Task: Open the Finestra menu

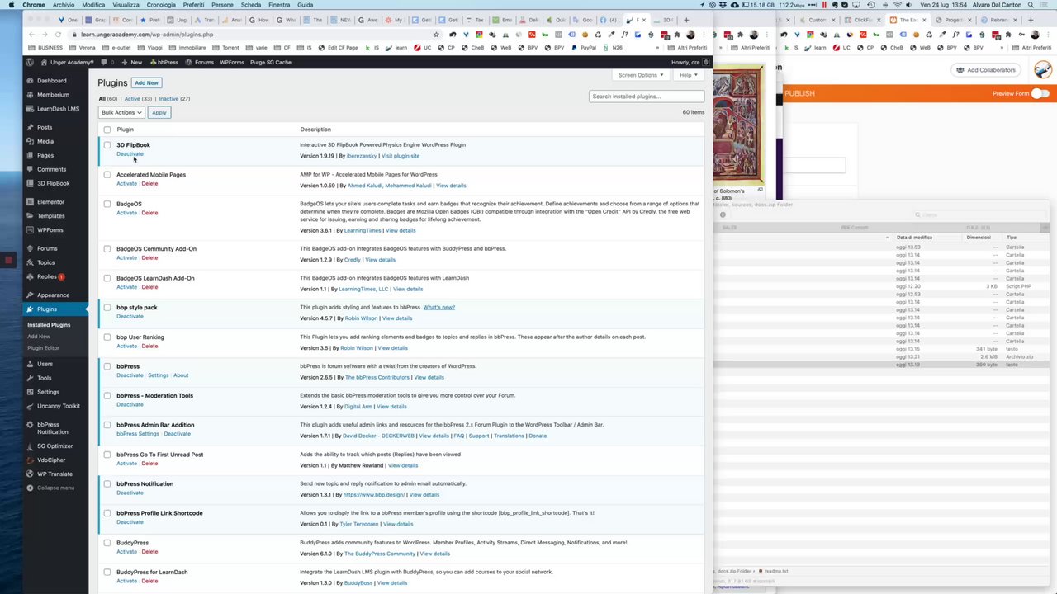Action: (x=279, y=5)
